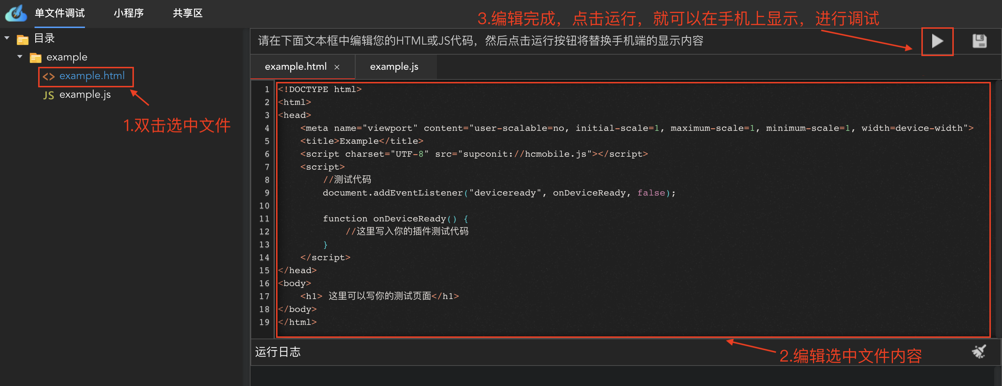The width and height of the screenshot is (1002, 386).
Task: Click the opening <body> tag line
Action: 294,284
